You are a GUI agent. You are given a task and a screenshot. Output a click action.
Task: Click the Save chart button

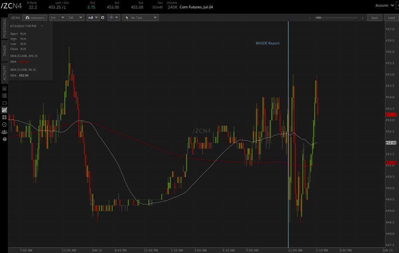coord(374,18)
